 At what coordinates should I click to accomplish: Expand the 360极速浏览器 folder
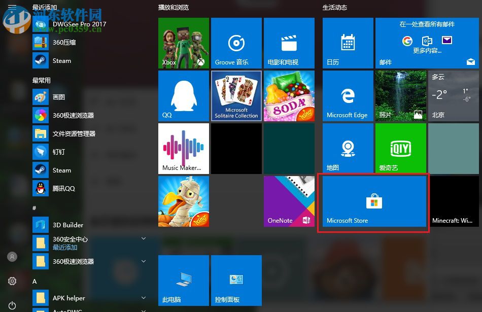pyautogui.click(x=144, y=261)
